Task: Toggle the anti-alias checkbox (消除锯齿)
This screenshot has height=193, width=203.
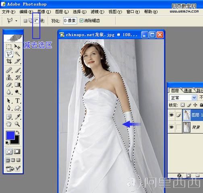Action: click(x=81, y=21)
